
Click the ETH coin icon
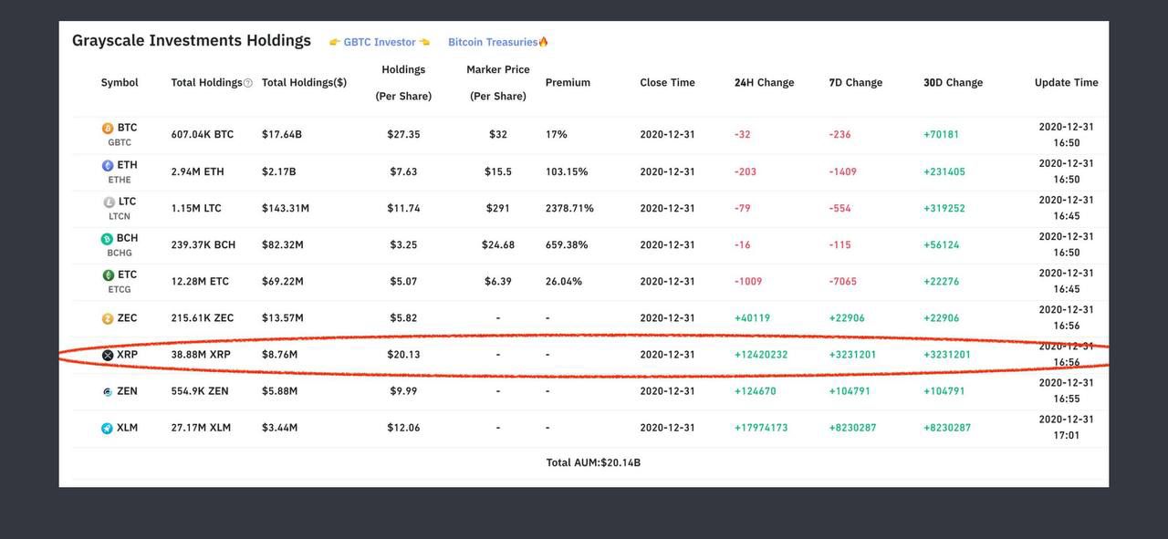pyautogui.click(x=108, y=166)
